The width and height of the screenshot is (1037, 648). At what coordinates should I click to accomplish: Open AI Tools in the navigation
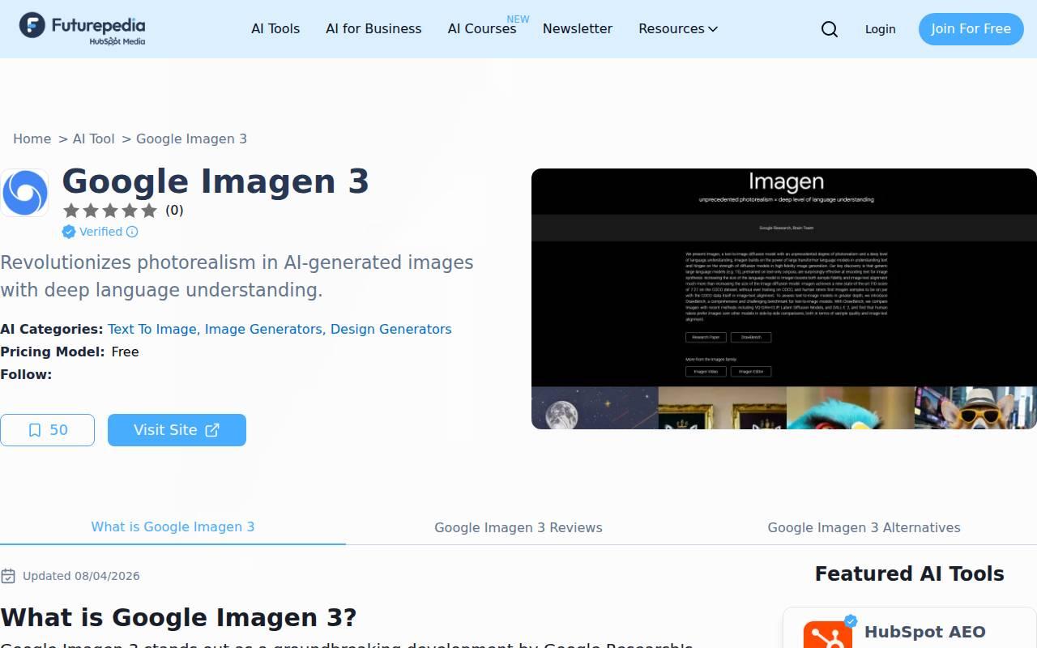(x=275, y=28)
